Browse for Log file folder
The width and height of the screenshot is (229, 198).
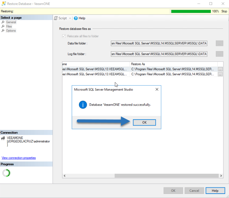[220, 54]
